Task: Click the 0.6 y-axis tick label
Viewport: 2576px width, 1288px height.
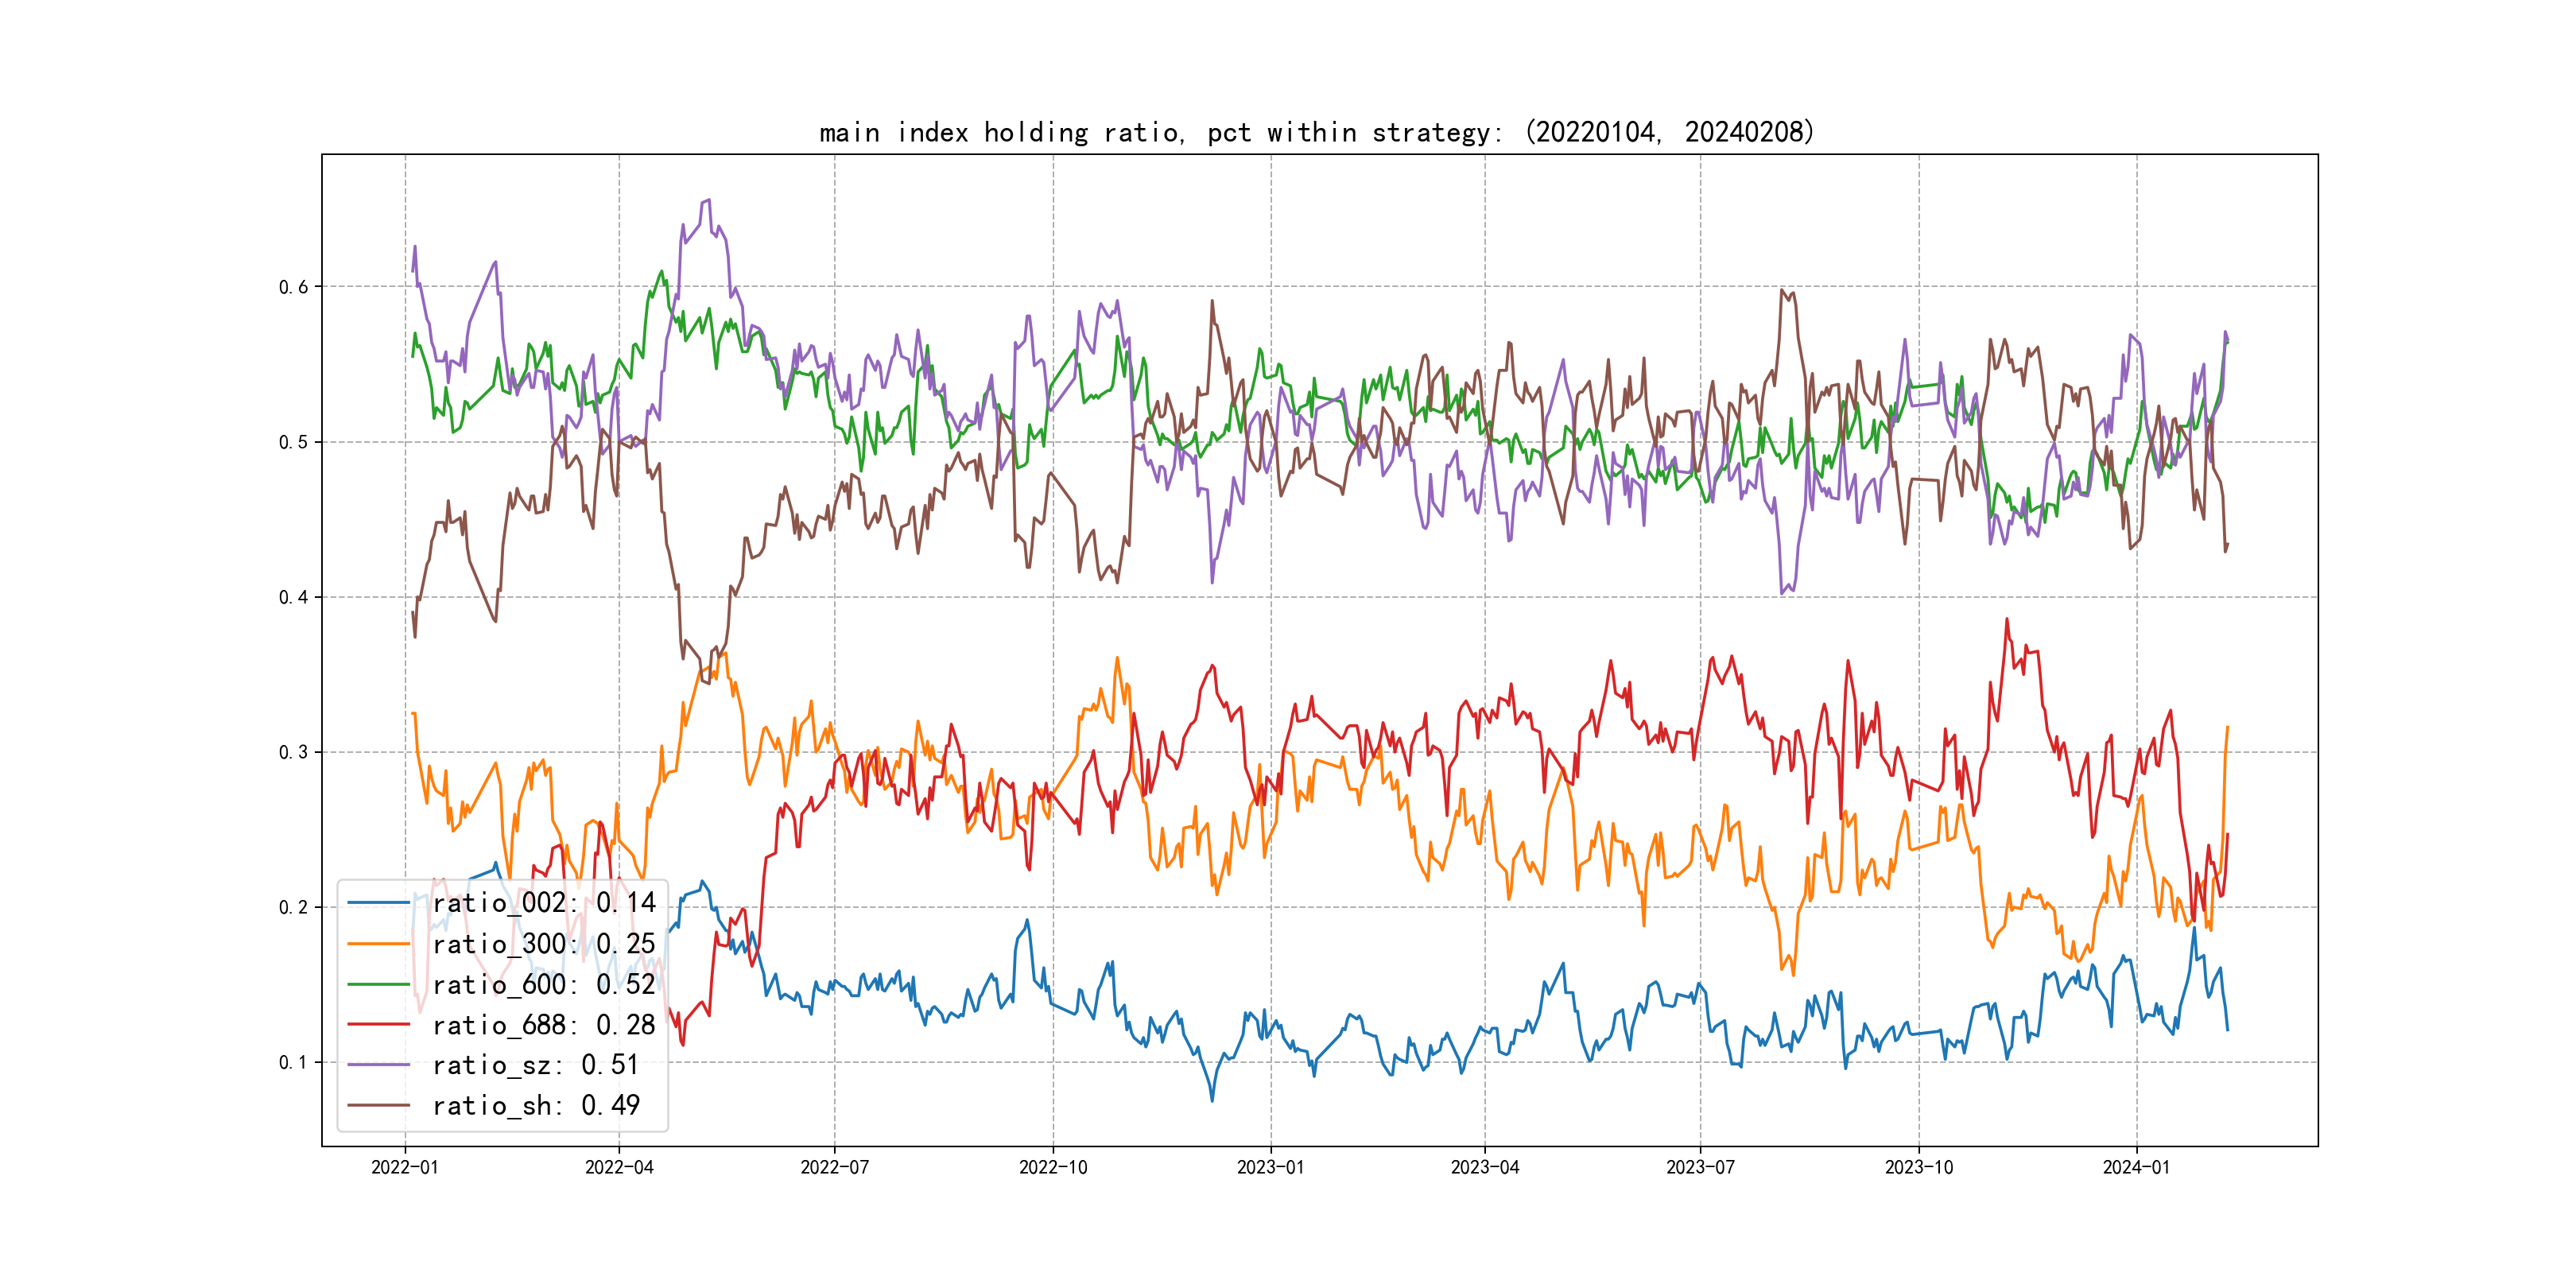Action: pos(293,287)
